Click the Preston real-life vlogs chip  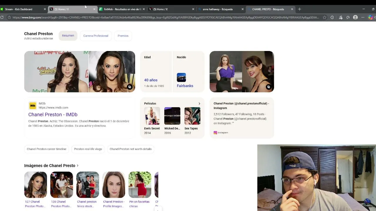88,149
